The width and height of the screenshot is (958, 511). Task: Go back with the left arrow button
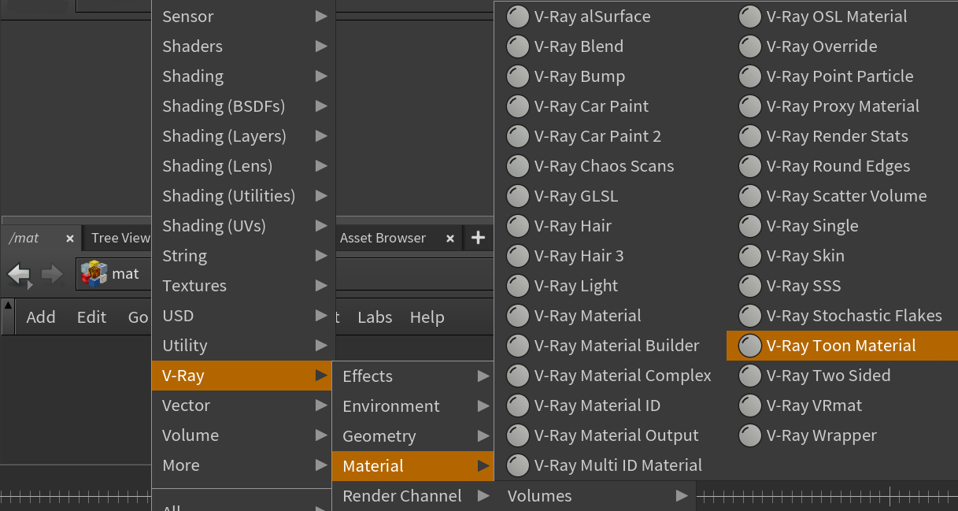[x=19, y=274]
